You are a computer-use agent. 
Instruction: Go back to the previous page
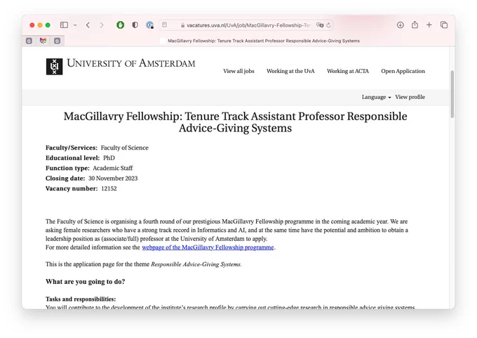point(88,25)
